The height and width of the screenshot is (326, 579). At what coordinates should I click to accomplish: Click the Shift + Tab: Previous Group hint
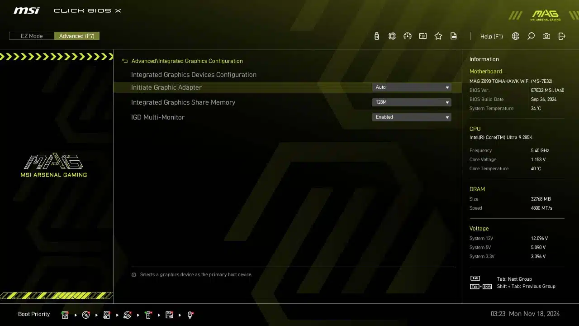pos(526,286)
